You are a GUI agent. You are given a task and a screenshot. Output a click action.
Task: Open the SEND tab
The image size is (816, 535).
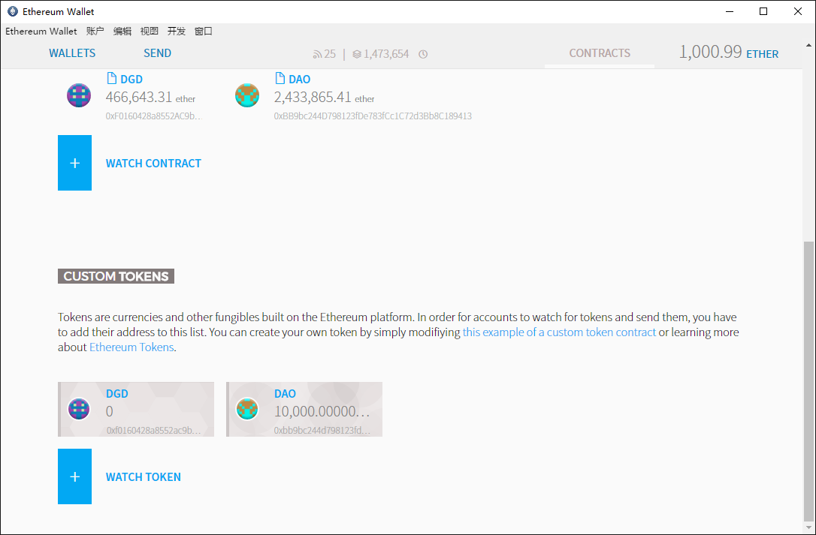tap(157, 53)
